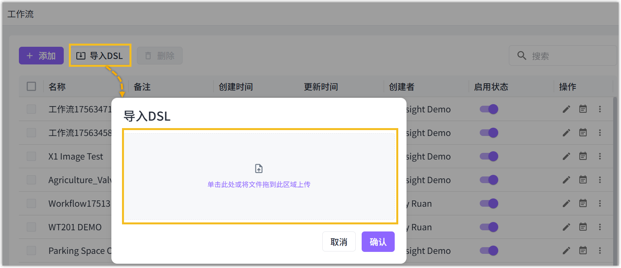Click edit pencil for Parking Space row
Viewport: 621px width, 268px height.
point(566,251)
